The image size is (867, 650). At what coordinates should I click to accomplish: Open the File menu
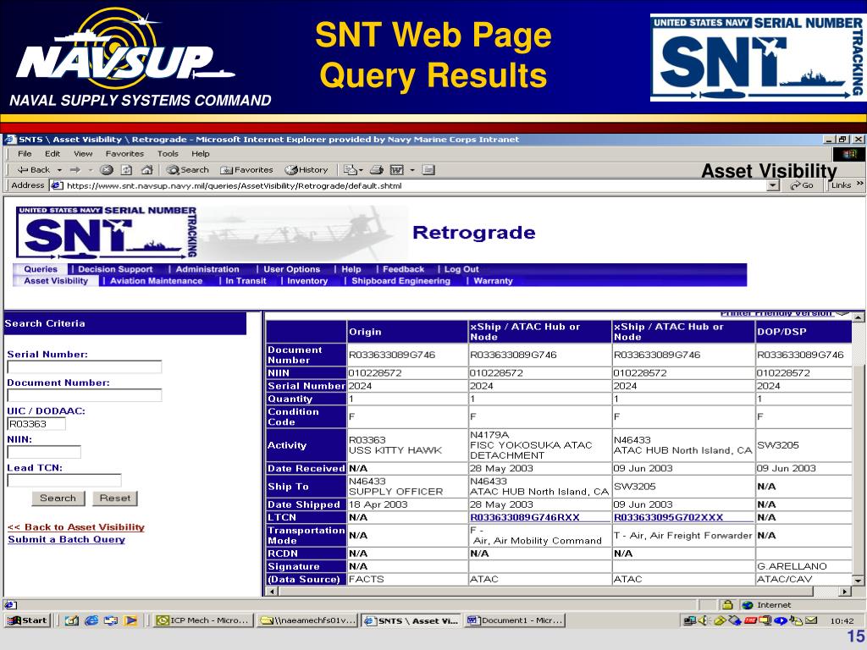(x=25, y=154)
